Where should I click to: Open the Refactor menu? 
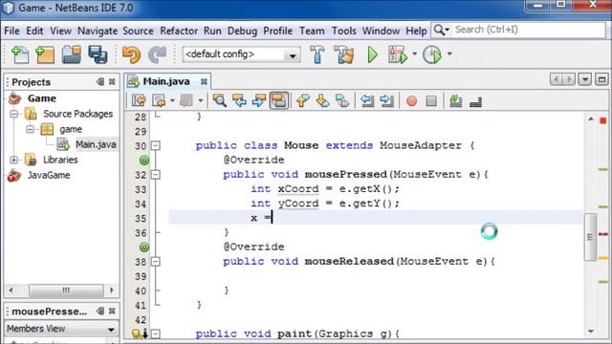click(179, 31)
